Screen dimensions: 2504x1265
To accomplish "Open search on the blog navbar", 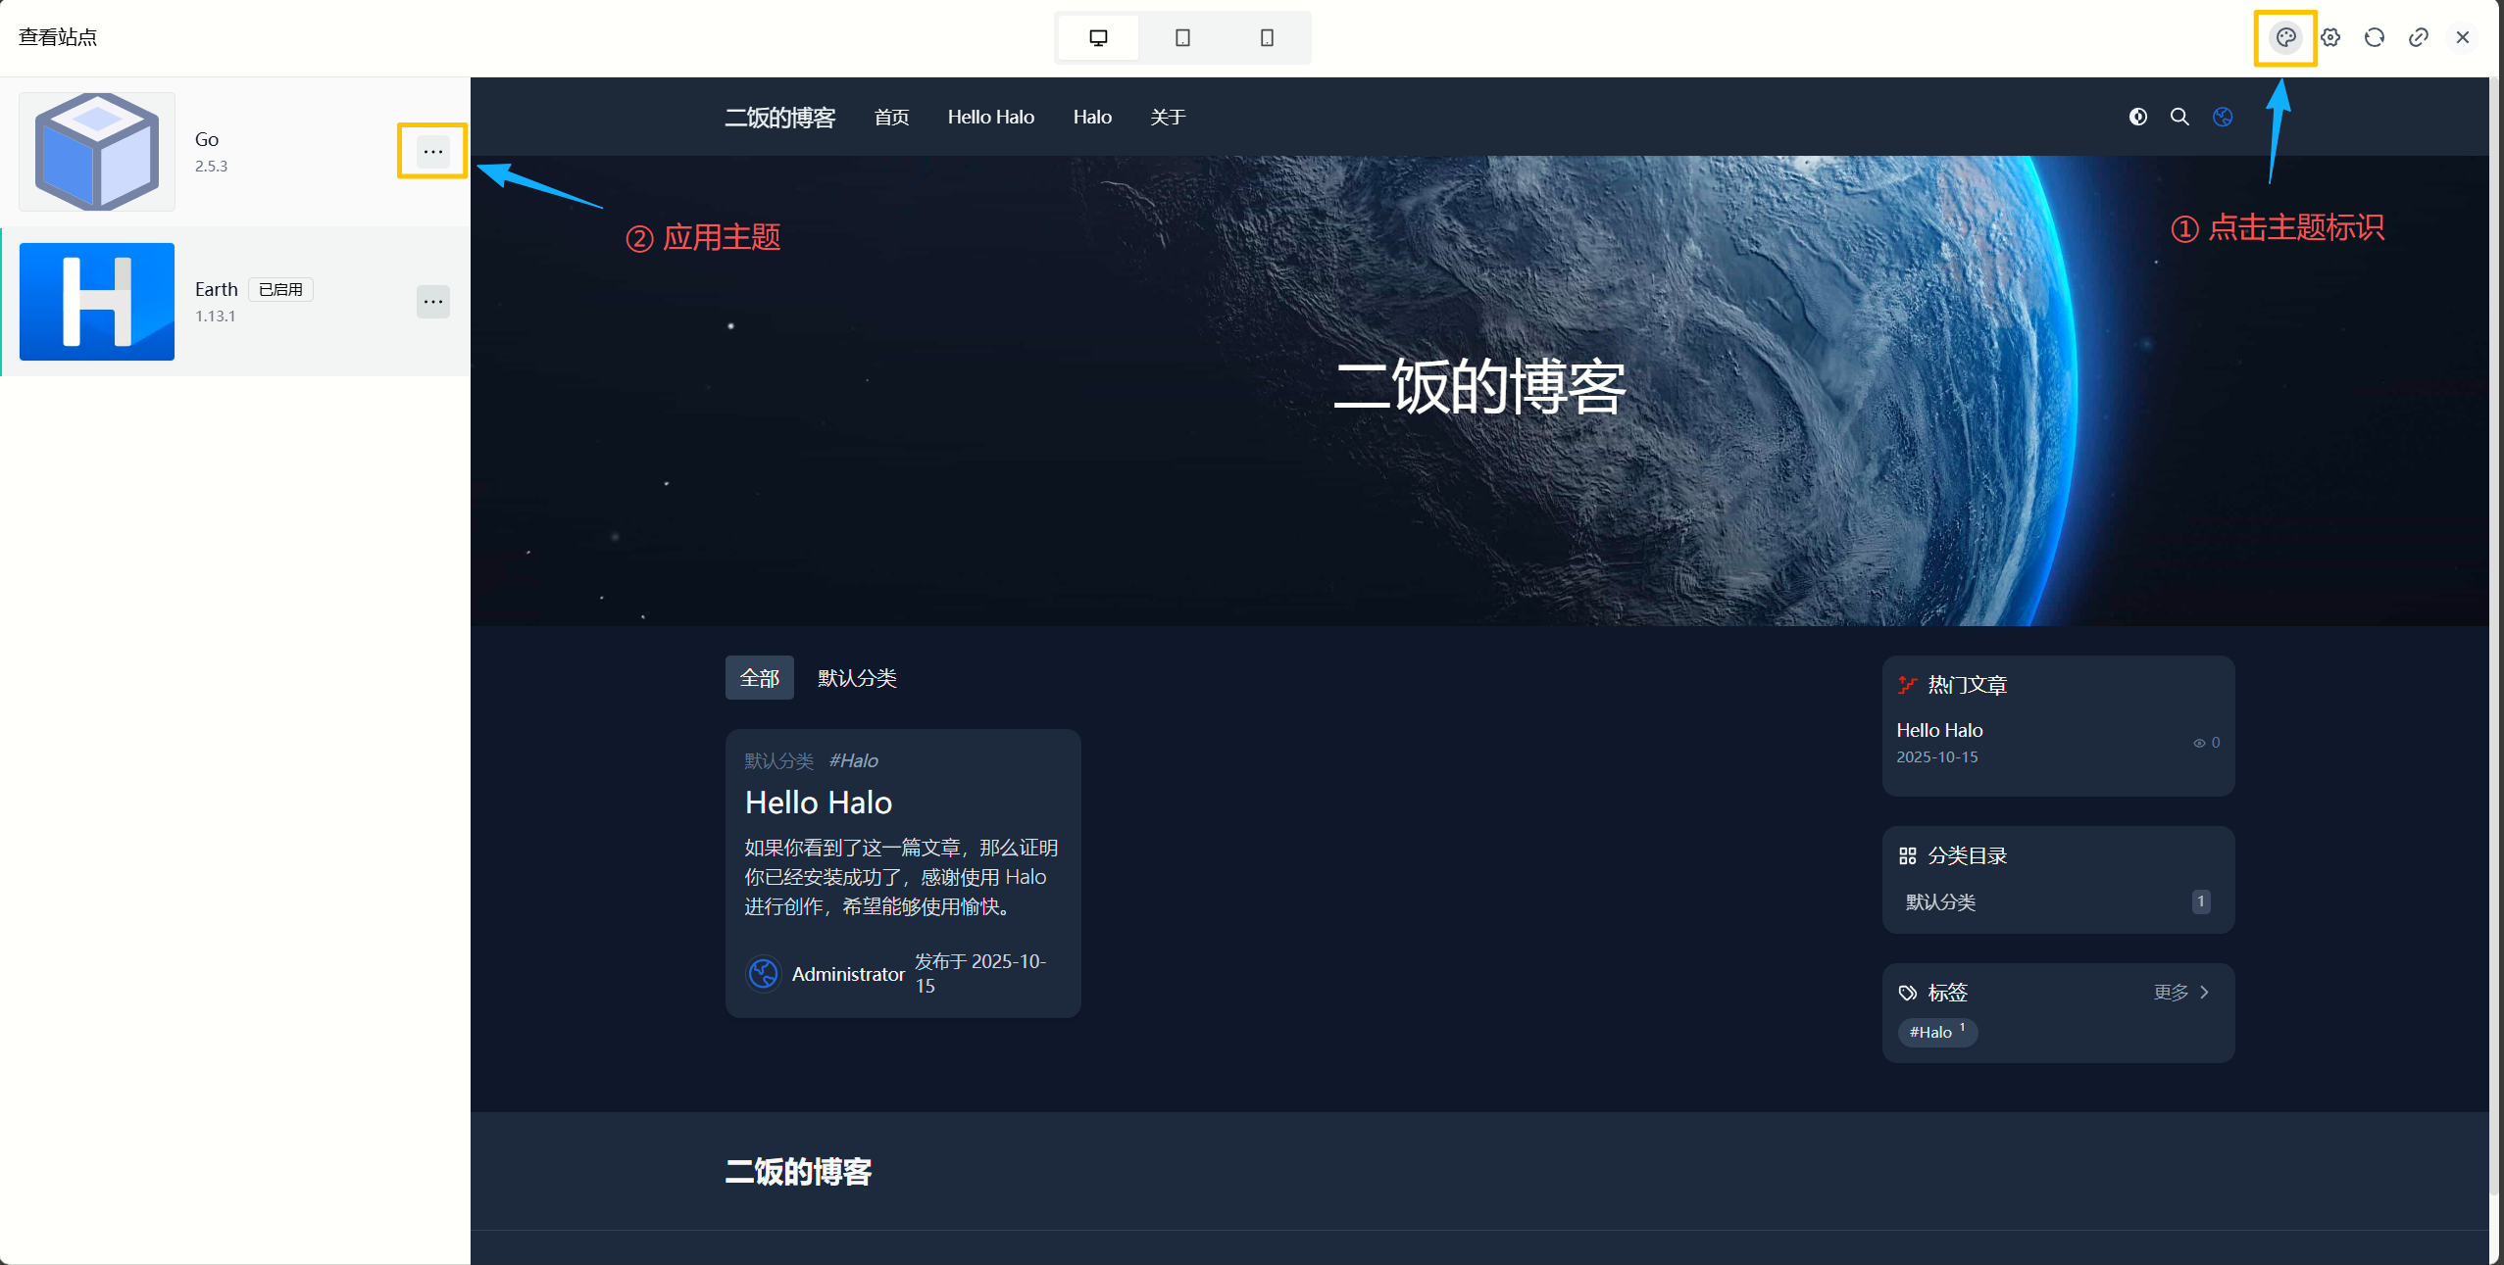I will [x=2179, y=117].
